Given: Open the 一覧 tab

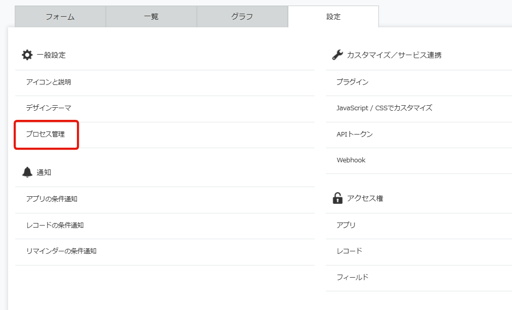Looking at the screenshot, I should click(x=151, y=17).
